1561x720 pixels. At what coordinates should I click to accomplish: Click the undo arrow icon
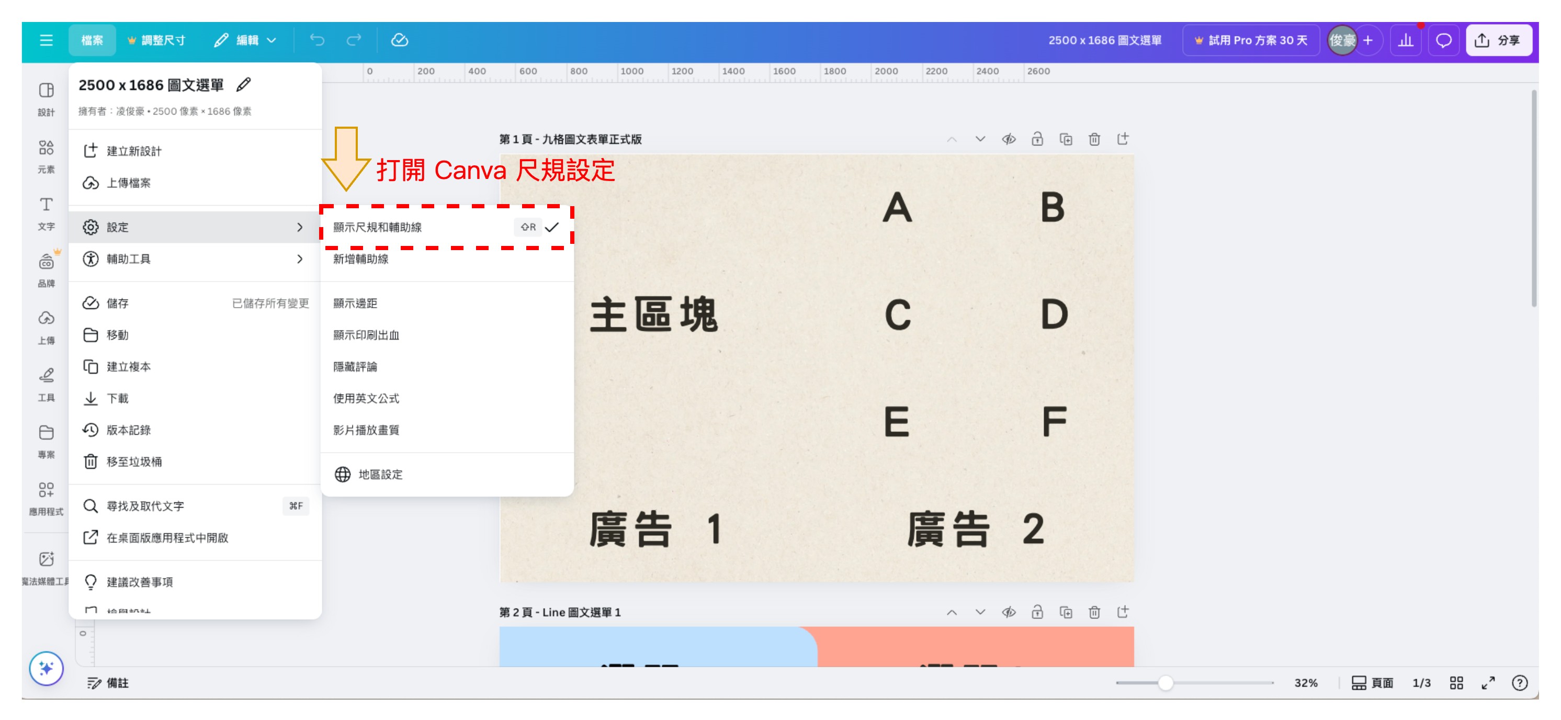point(317,40)
